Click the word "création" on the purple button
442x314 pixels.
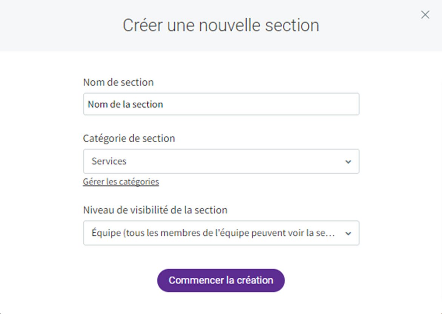pyautogui.click(x=255, y=280)
